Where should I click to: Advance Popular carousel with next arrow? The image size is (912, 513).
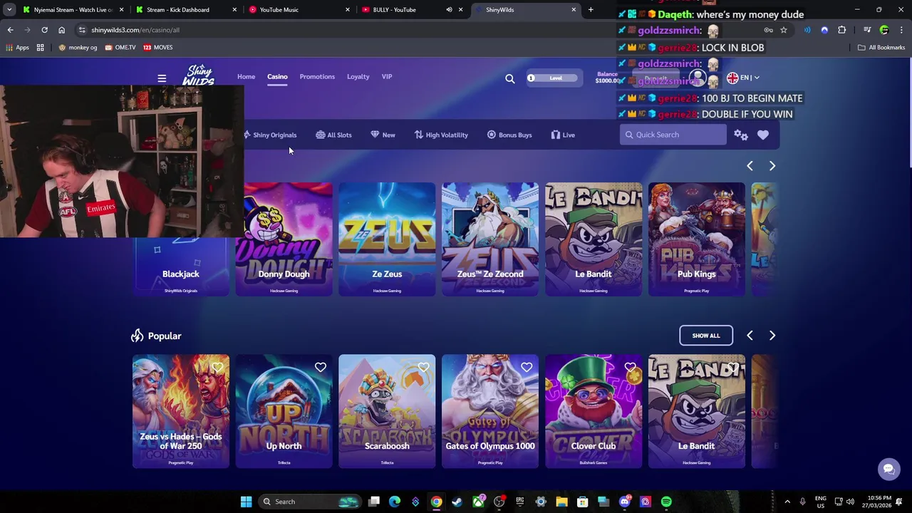(772, 336)
